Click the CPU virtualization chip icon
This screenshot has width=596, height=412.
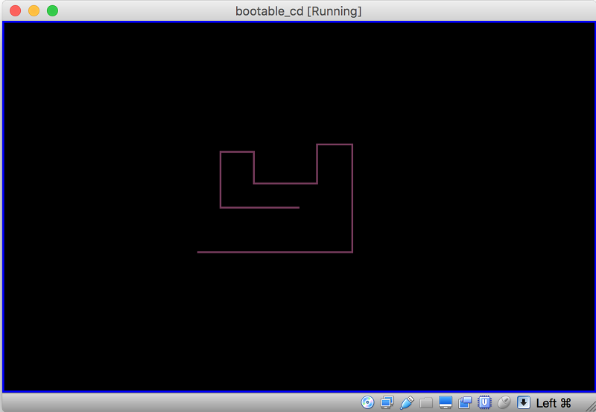coord(485,403)
